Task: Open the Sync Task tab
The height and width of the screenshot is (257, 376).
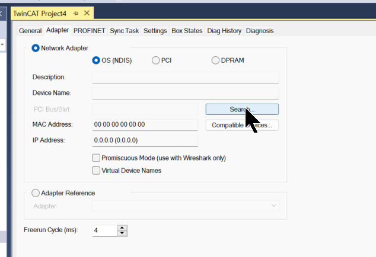Action: [x=124, y=31]
